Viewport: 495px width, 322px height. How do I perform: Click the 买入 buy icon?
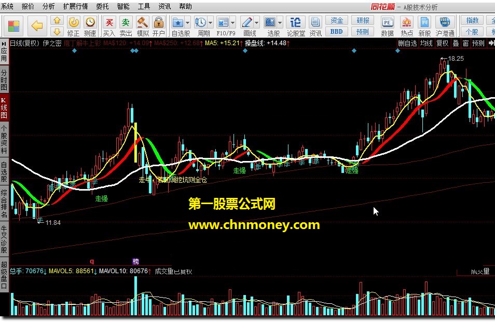point(109,26)
